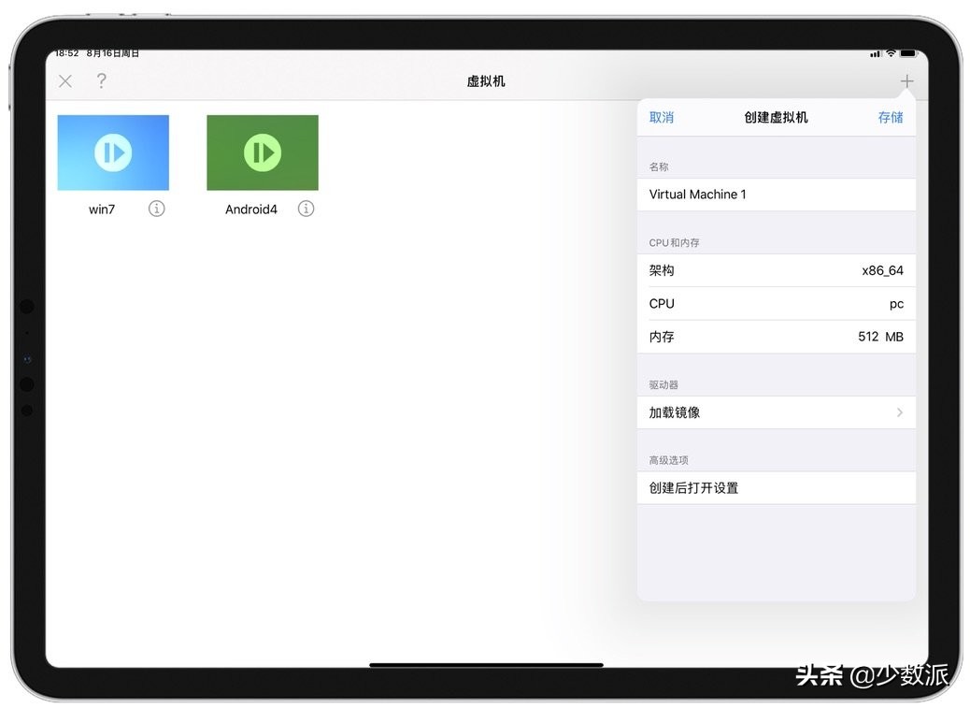Open info for the Android4 VM

pos(306,209)
